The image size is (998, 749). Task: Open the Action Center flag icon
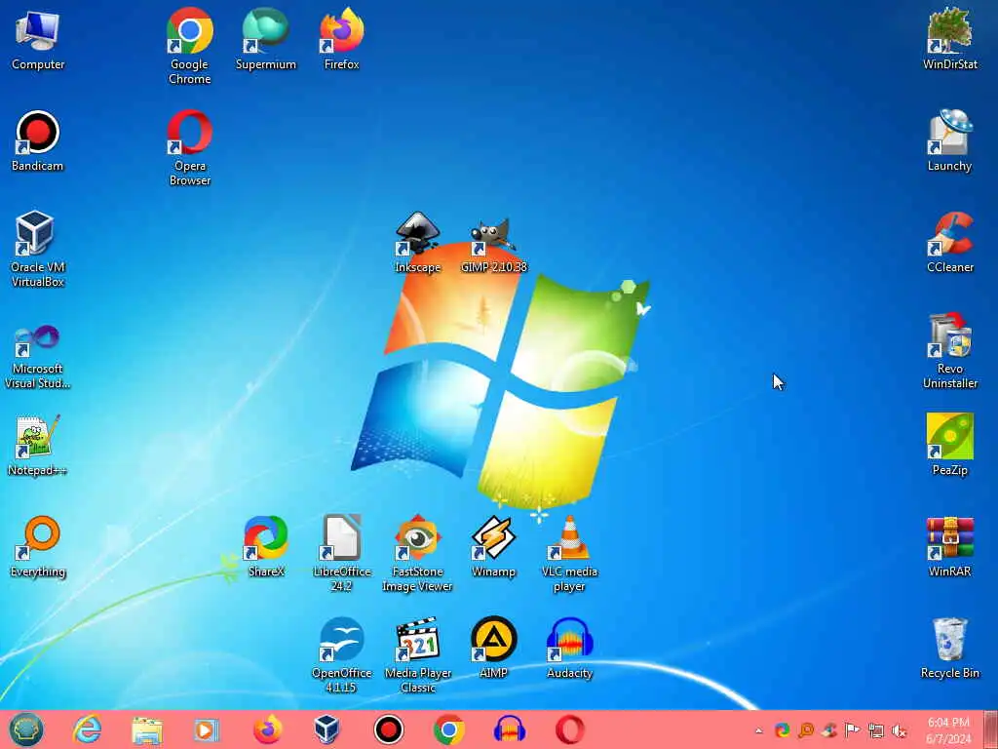point(852,729)
